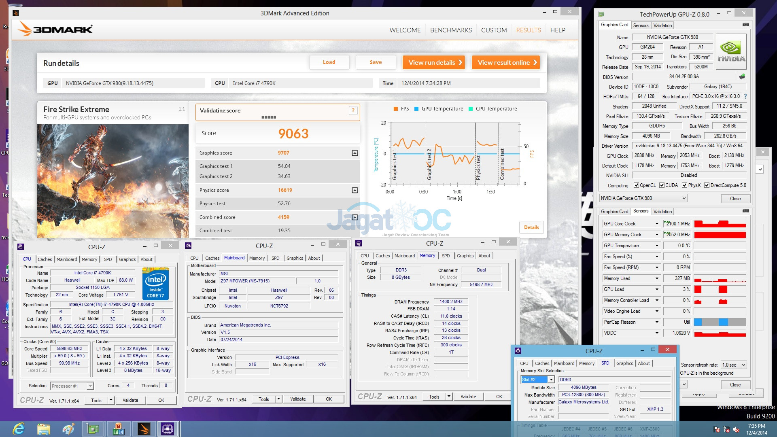
Task: Click the PerfCap Reason color bar
Action: click(720, 322)
